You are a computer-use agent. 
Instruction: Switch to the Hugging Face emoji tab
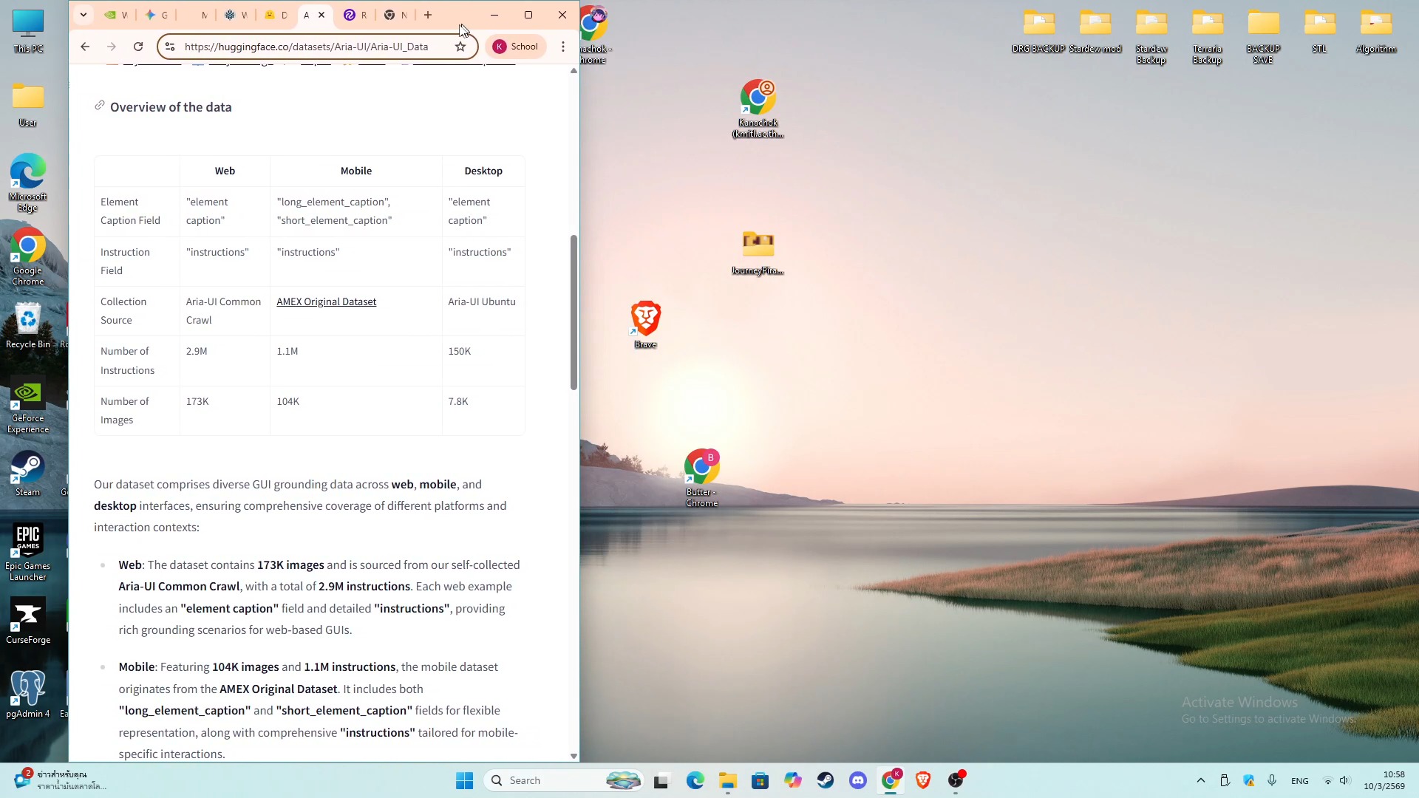[x=276, y=15]
